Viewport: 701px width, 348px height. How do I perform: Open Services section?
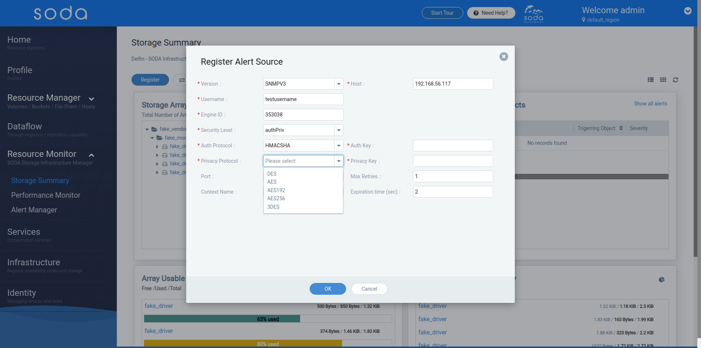24,232
